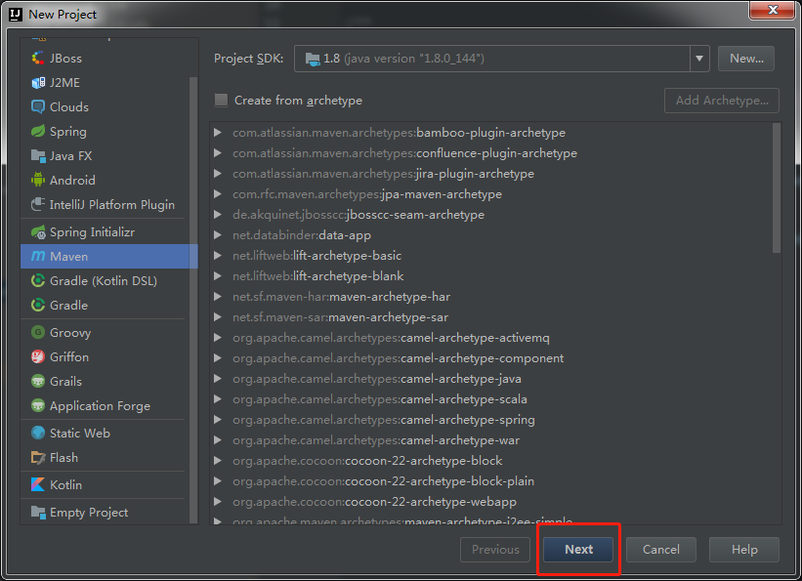
Task: Click the Java FX folder icon
Action: pos(38,156)
